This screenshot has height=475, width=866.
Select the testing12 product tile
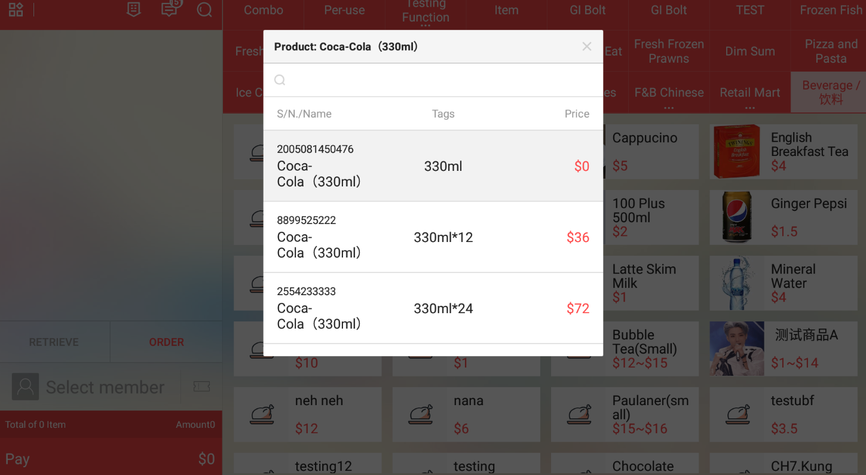tap(307, 464)
